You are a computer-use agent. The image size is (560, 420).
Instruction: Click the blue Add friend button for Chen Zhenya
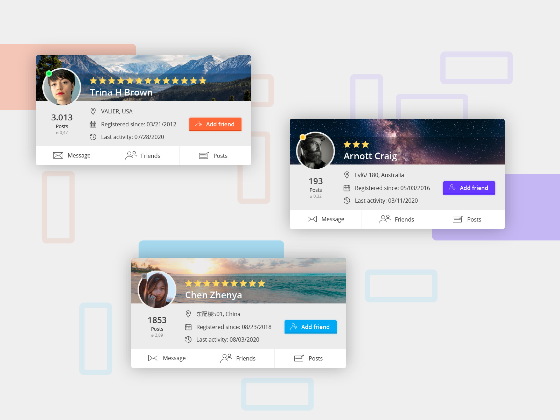(310, 327)
